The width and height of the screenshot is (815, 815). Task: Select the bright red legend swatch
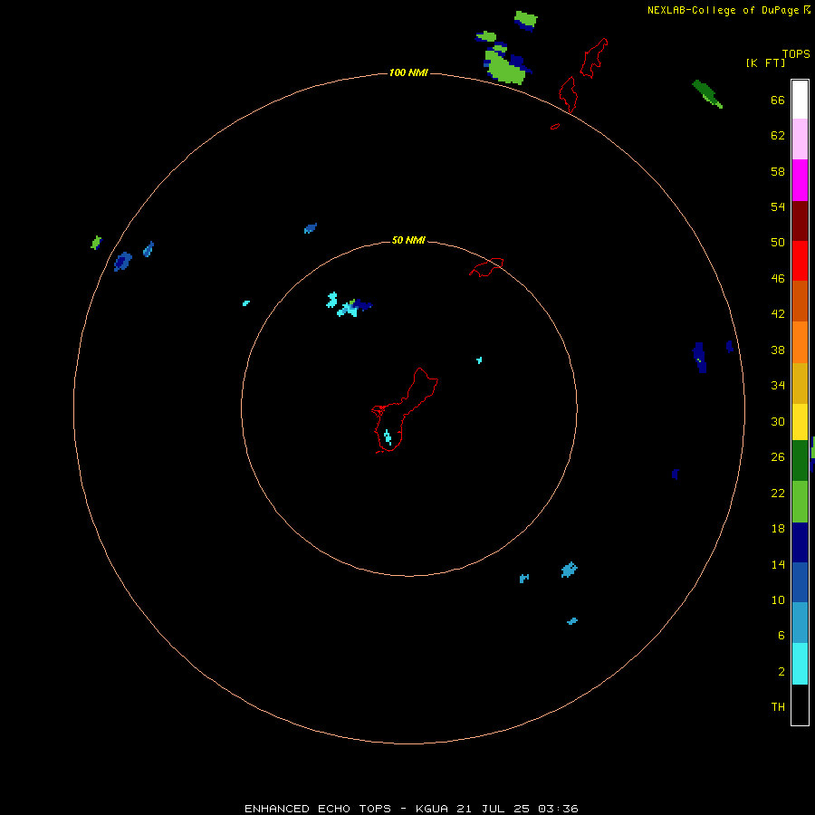coord(800,261)
